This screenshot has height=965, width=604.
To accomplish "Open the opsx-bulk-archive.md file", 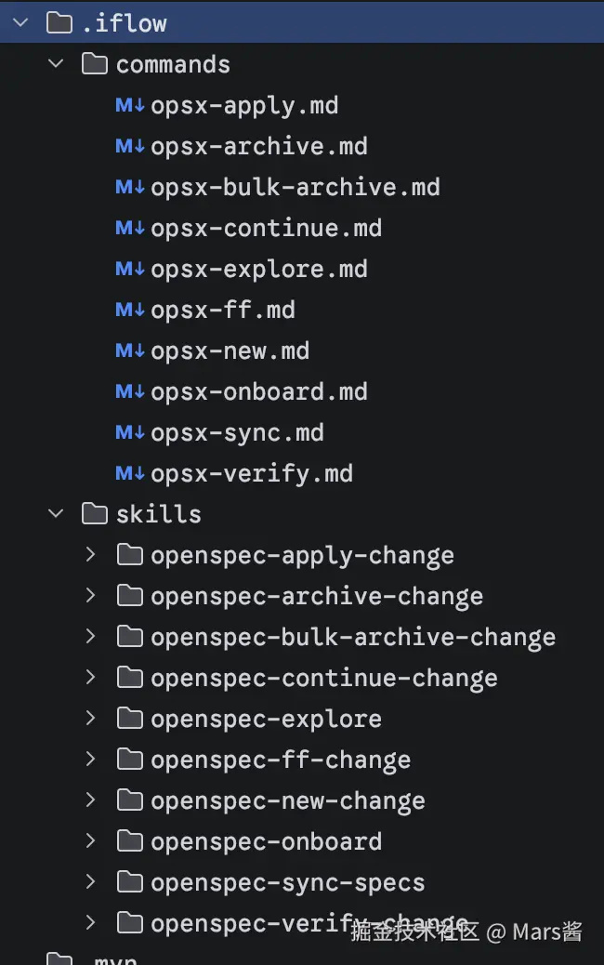I will (x=295, y=187).
